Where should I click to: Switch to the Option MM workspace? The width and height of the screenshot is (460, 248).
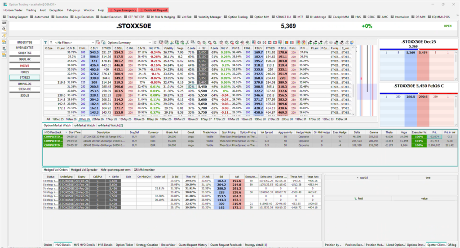pos(260,17)
